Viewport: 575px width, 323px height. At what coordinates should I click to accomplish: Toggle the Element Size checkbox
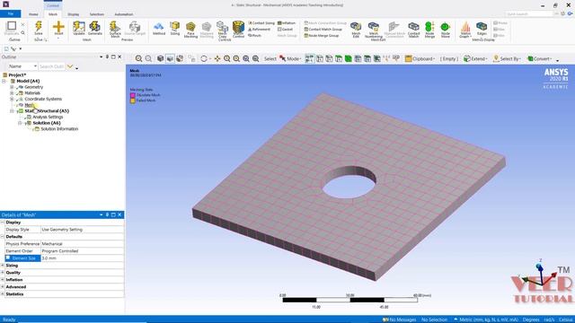coord(8,258)
